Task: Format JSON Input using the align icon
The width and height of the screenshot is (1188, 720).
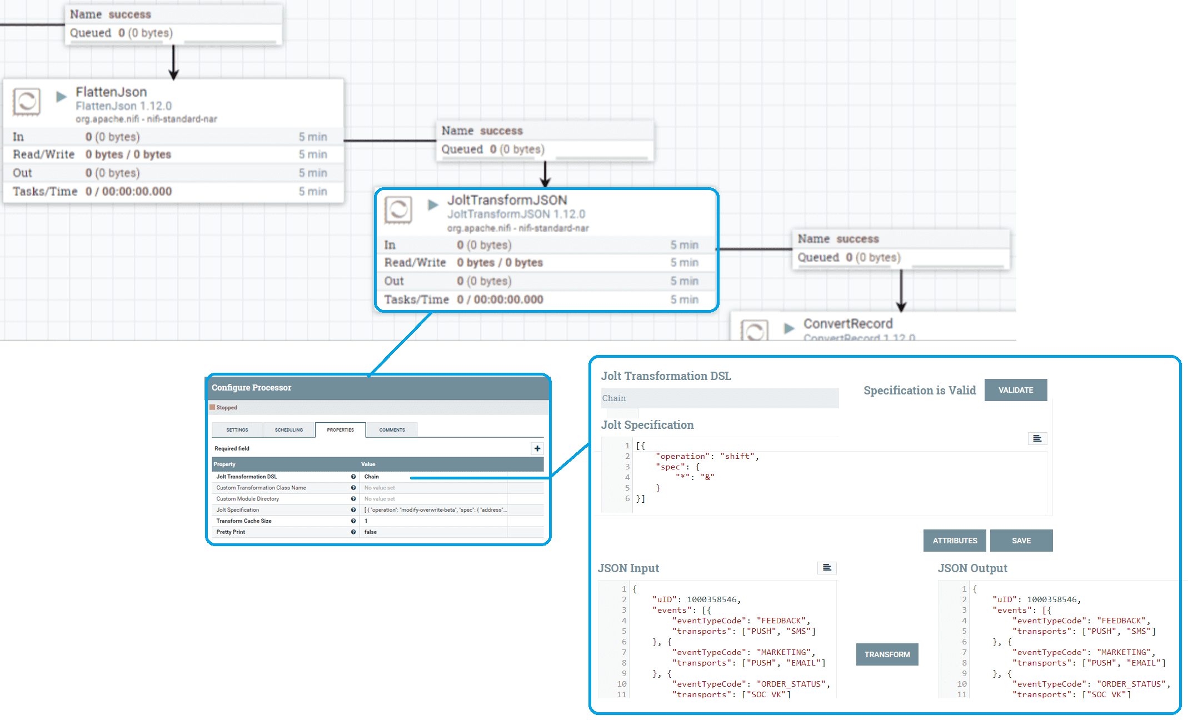Action: click(x=827, y=568)
